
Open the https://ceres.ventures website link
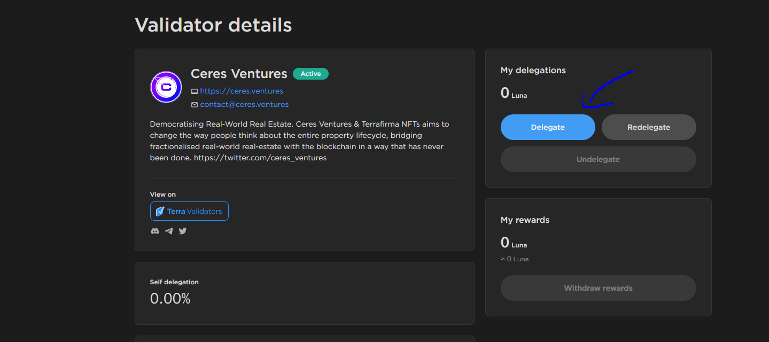tap(242, 91)
